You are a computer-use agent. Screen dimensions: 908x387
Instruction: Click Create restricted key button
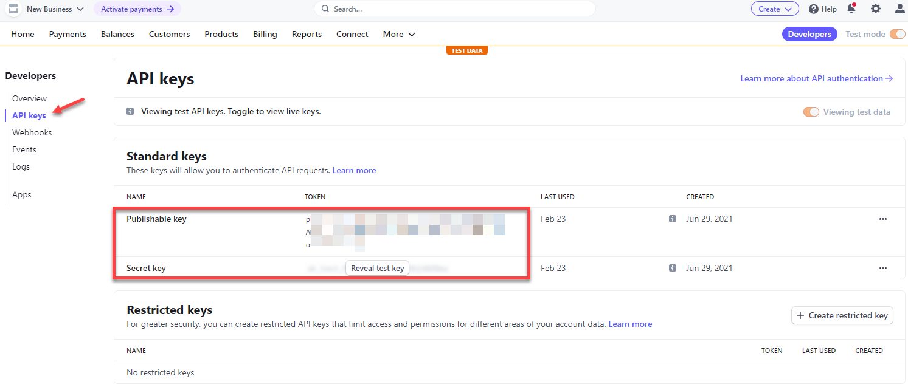pyautogui.click(x=842, y=315)
